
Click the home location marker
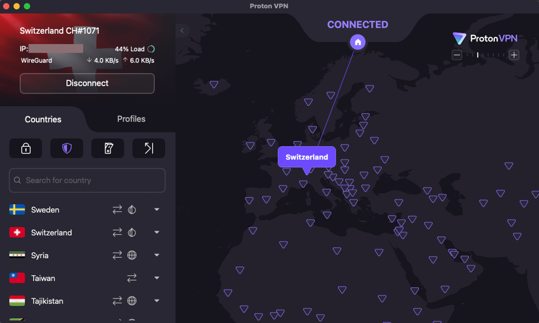[358, 42]
